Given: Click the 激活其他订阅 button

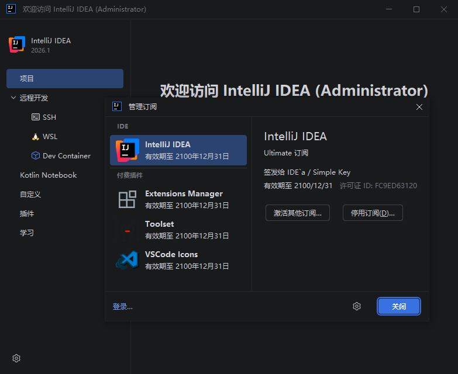Looking at the screenshot, I should point(297,213).
